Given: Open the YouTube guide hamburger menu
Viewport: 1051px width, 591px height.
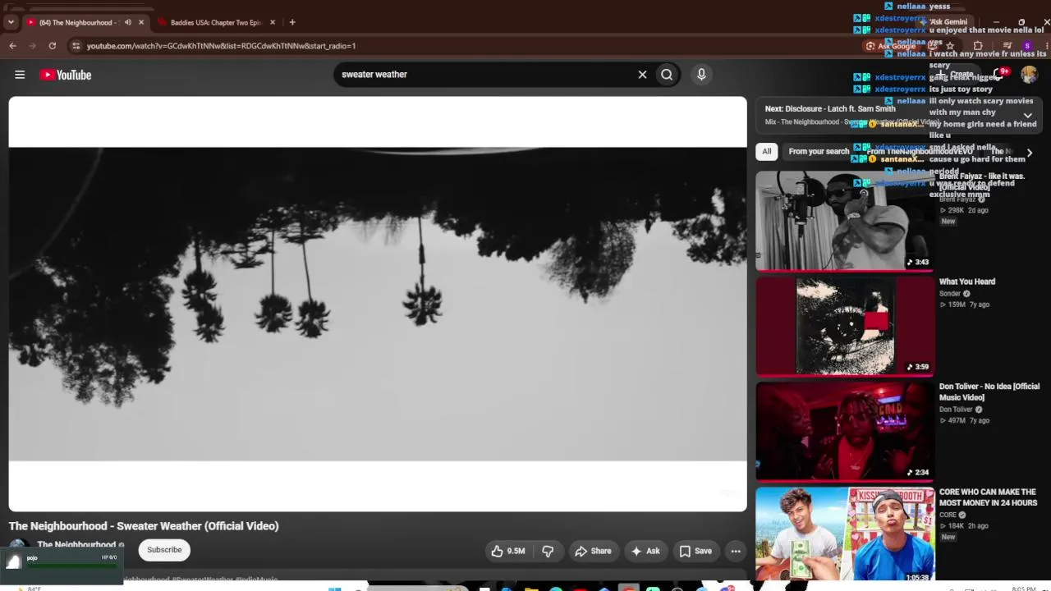Looking at the screenshot, I should 20,75.
